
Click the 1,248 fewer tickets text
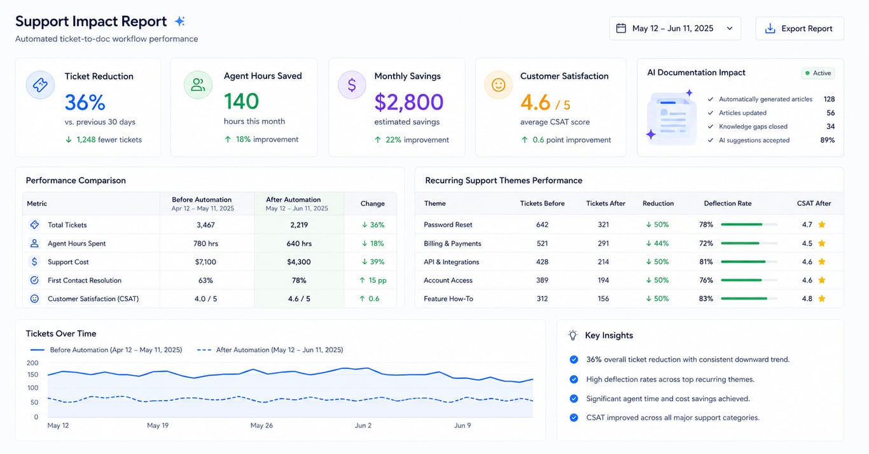109,140
